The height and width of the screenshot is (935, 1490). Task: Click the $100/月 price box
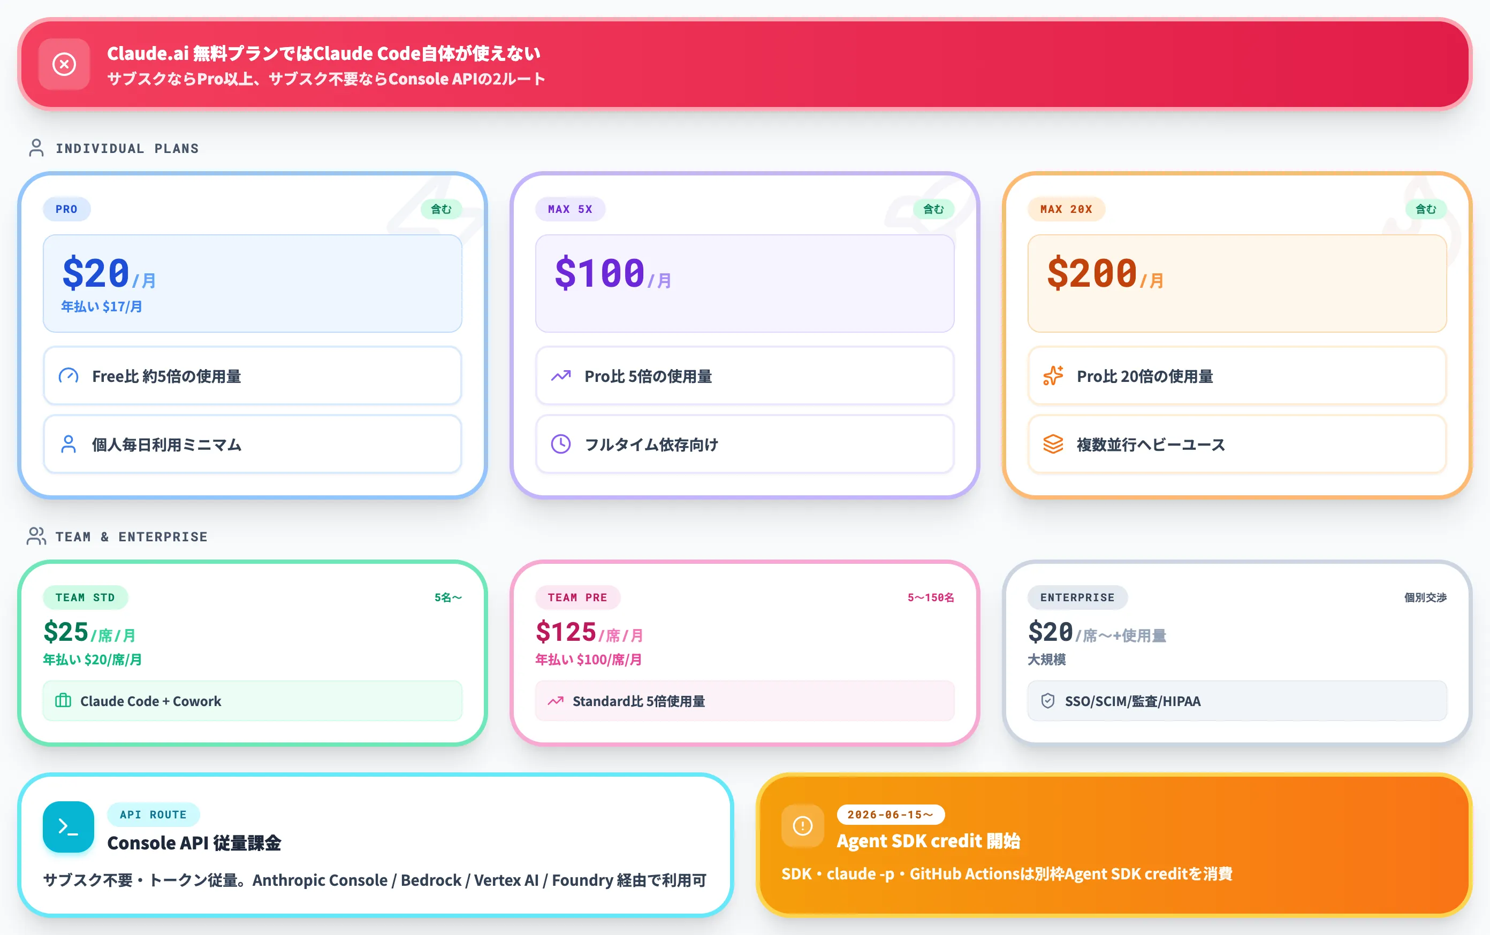(x=744, y=283)
